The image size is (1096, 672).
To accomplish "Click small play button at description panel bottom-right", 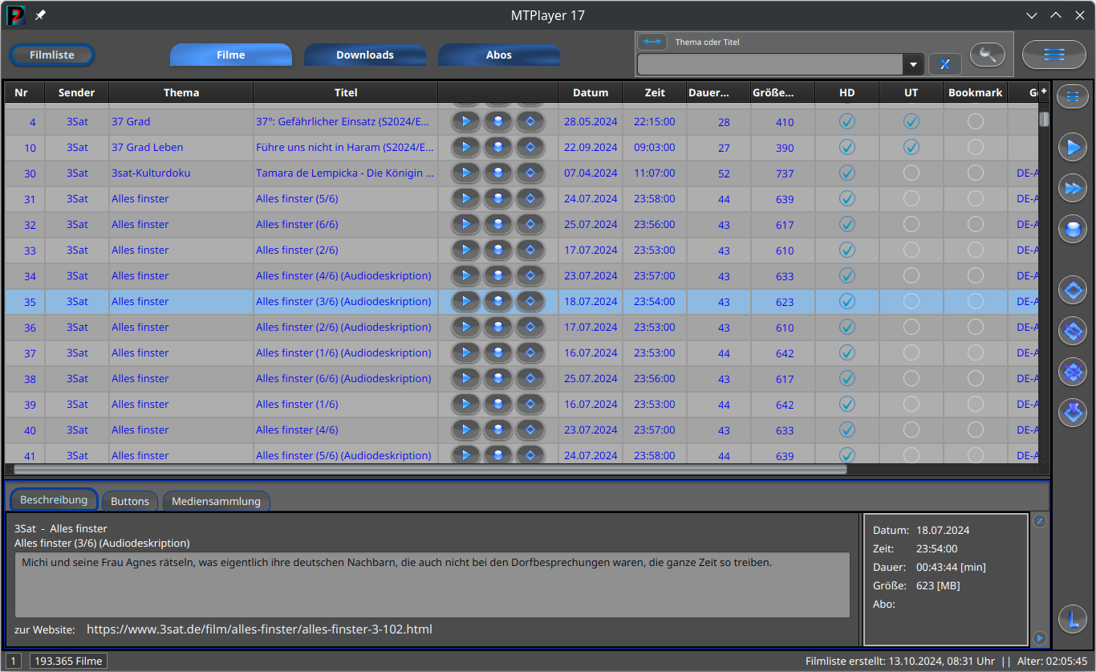I will (x=1040, y=638).
